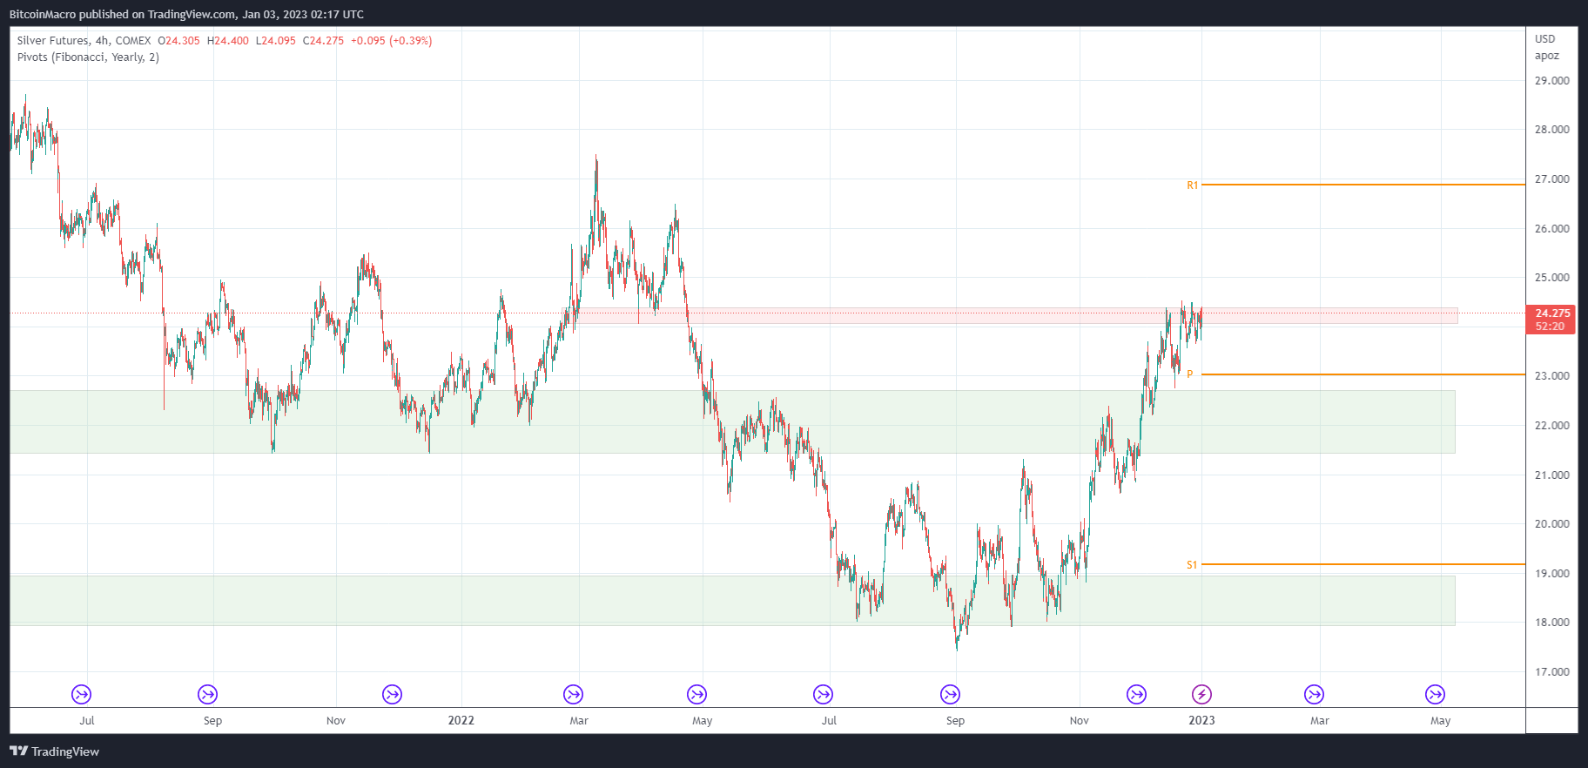This screenshot has height=768, width=1588.
Task: Click the close value C24.275 in legend
Action: 323,41
